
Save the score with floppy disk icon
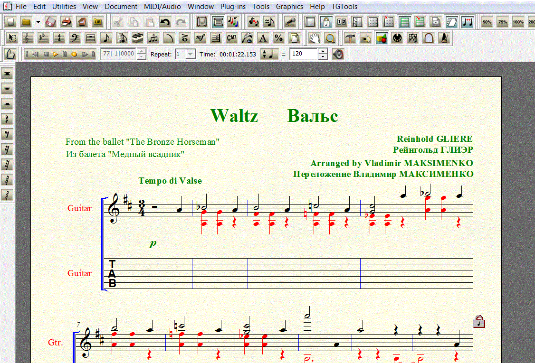pyautogui.click(x=50, y=22)
